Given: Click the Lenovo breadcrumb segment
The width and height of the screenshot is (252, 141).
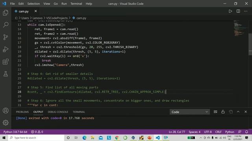Looking at the screenshot, I should point(37,18).
